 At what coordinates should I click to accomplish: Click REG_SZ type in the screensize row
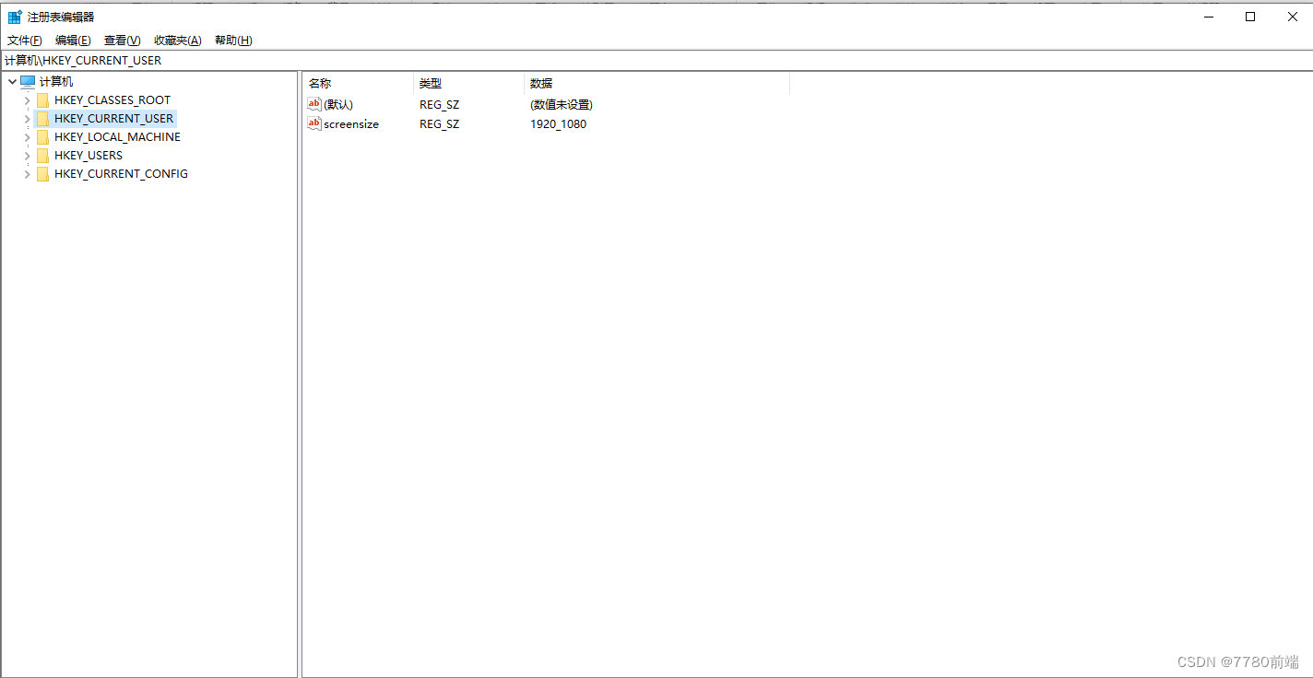(439, 124)
